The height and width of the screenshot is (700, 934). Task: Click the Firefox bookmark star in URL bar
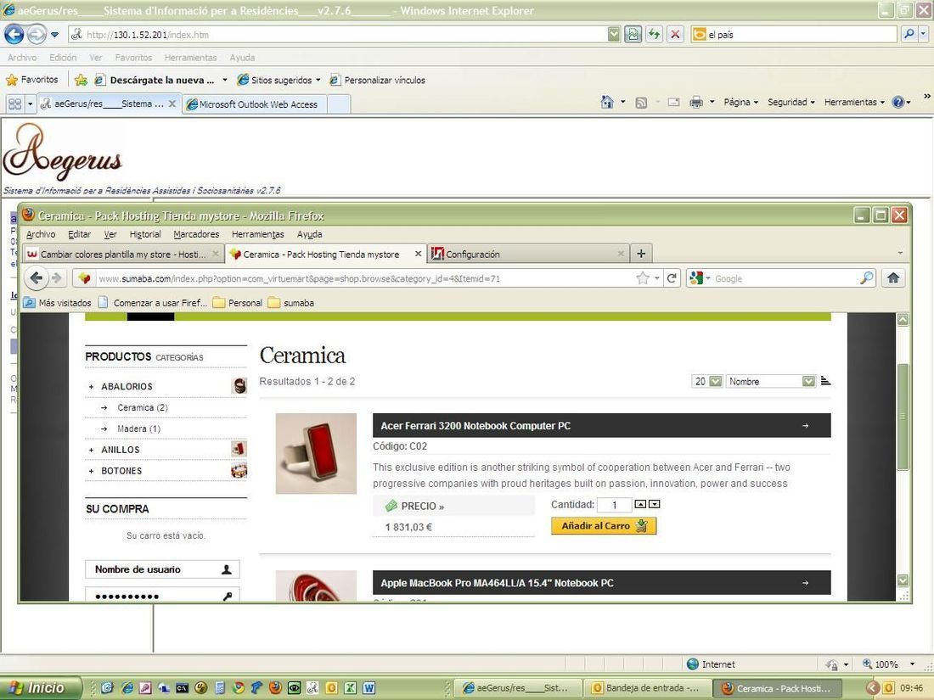(642, 278)
